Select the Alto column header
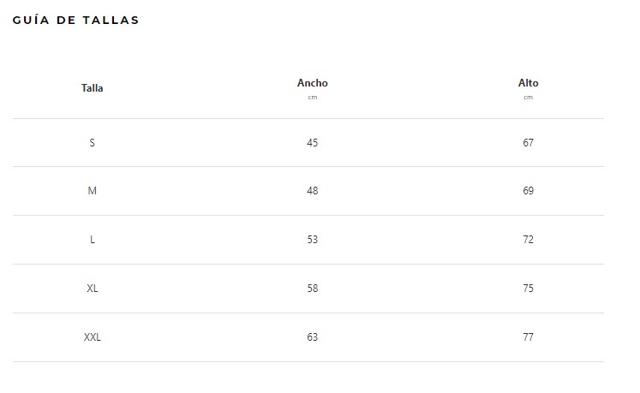This screenshot has height=393, width=640. 528,83
